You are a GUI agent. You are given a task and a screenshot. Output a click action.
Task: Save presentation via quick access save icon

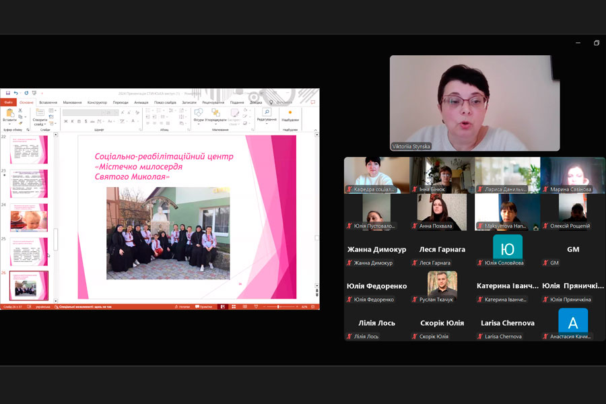(x=7, y=93)
